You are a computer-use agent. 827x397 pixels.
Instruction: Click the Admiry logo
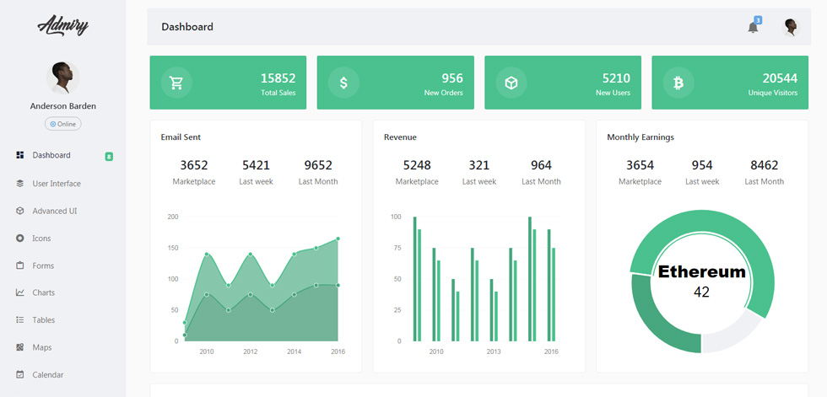(x=62, y=25)
